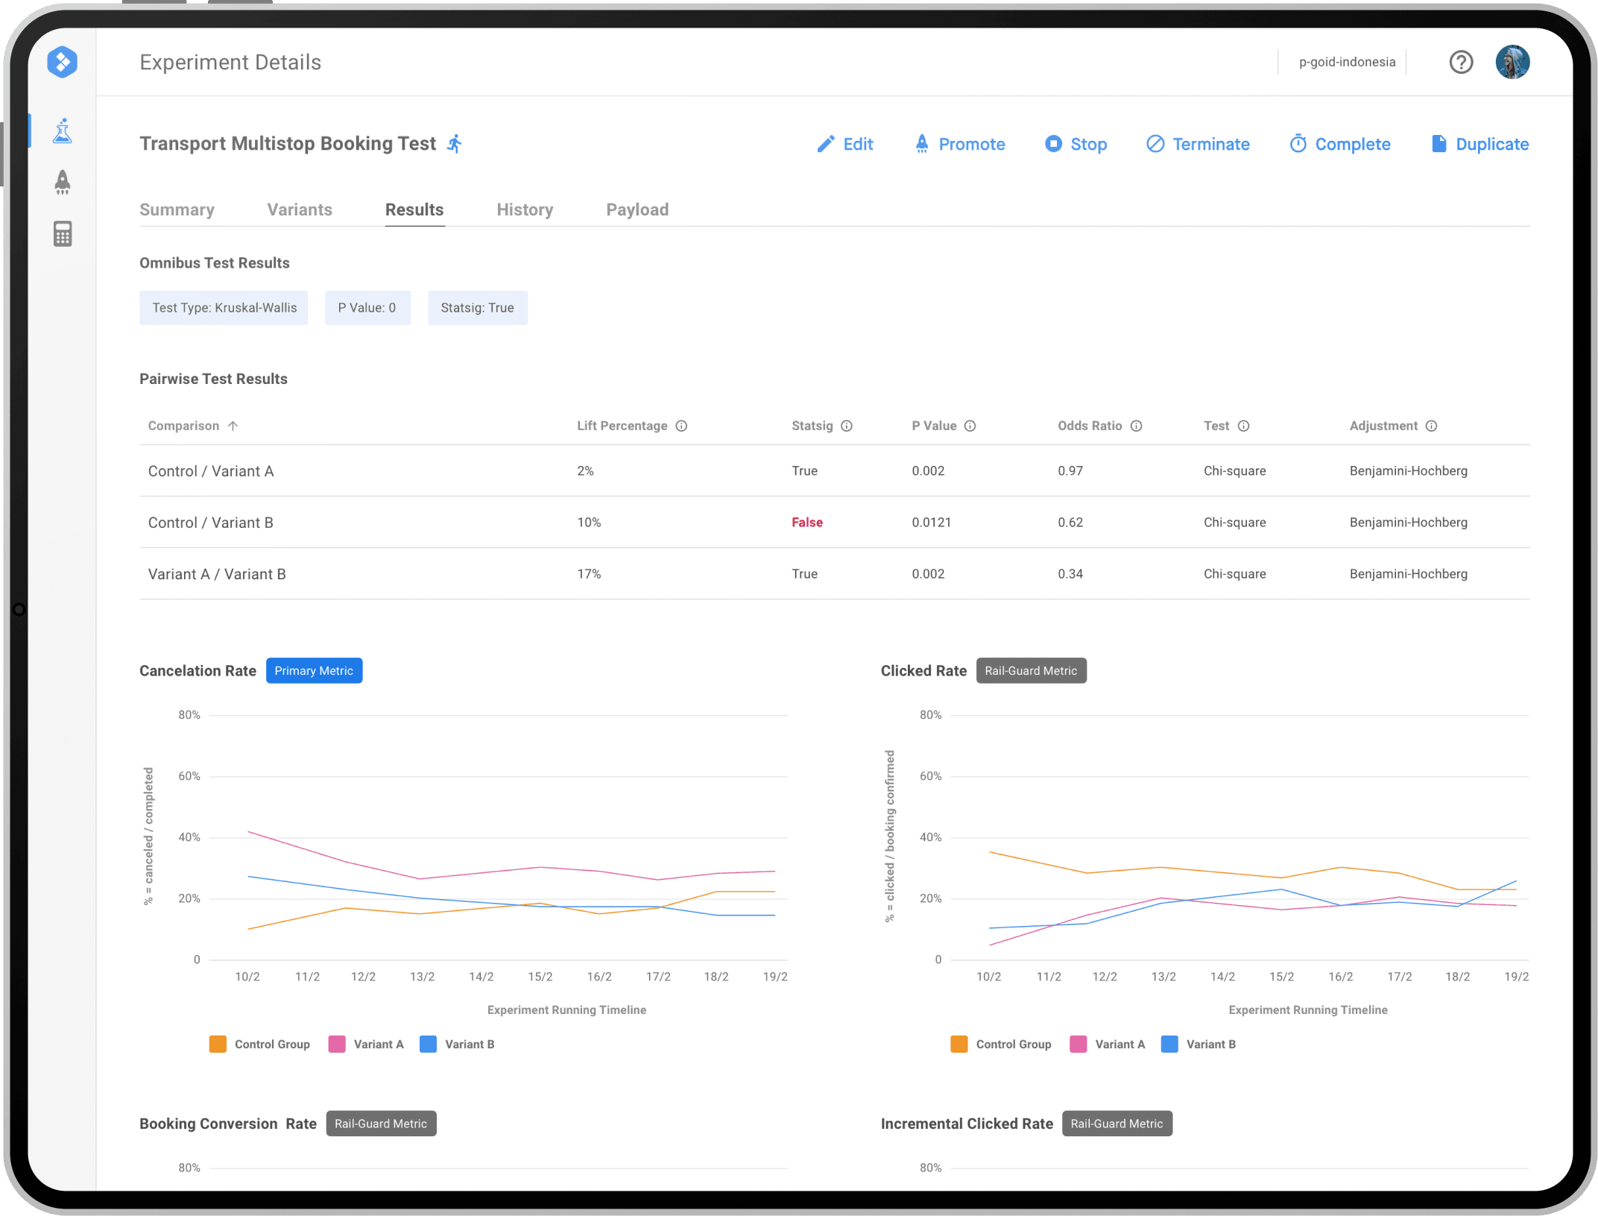Image resolution: width=1598 pixels, height=1216 pixels.
Task: Open the experiments flask icon in sidebar
Action: [x=63, y=130]
